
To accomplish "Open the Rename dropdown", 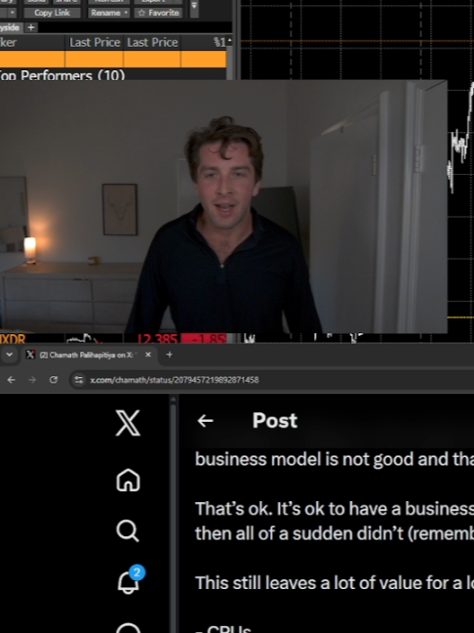I will pos(108,13).
